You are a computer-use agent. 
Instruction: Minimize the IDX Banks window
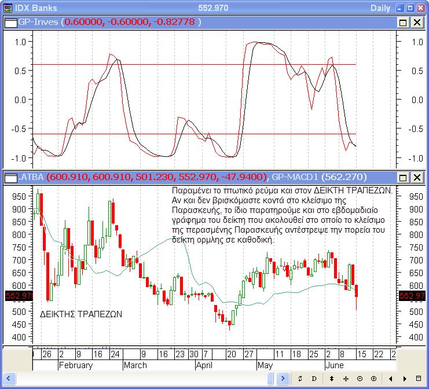tap(399, 8)
